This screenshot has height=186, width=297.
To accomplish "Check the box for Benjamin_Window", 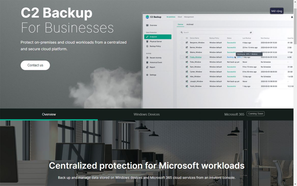I will [182, 43].
